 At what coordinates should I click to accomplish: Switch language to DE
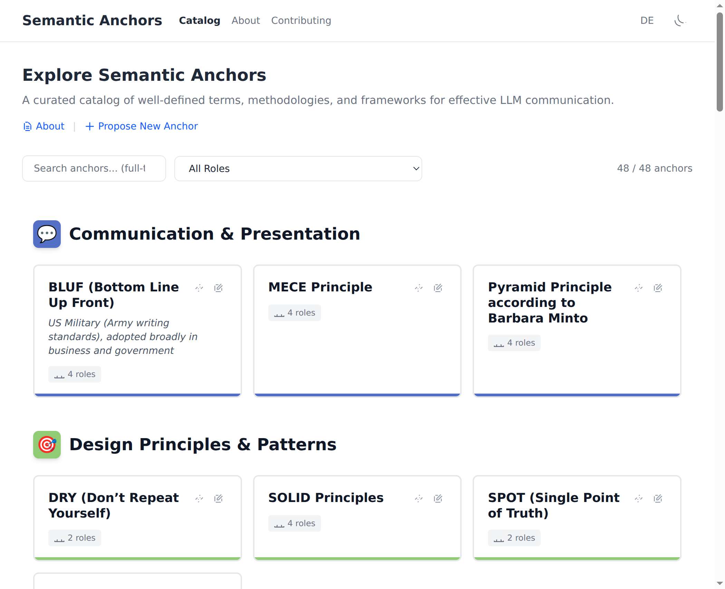647,20
